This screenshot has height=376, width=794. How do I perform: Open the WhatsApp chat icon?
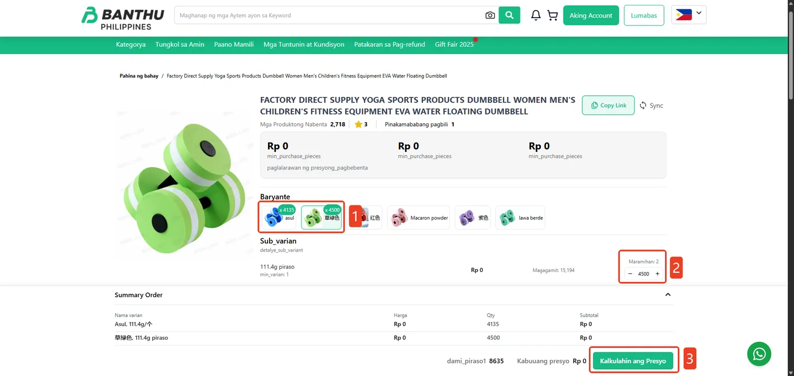[759, 354]
